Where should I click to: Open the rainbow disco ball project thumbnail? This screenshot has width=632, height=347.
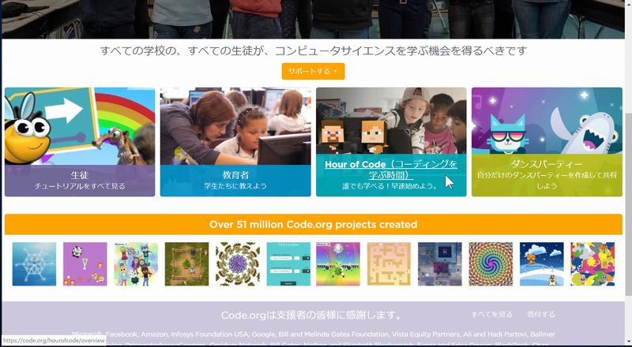click(x=338, y=263)
